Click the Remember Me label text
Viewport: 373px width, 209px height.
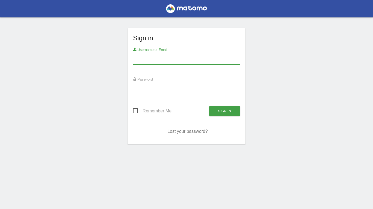pos(157,111)
